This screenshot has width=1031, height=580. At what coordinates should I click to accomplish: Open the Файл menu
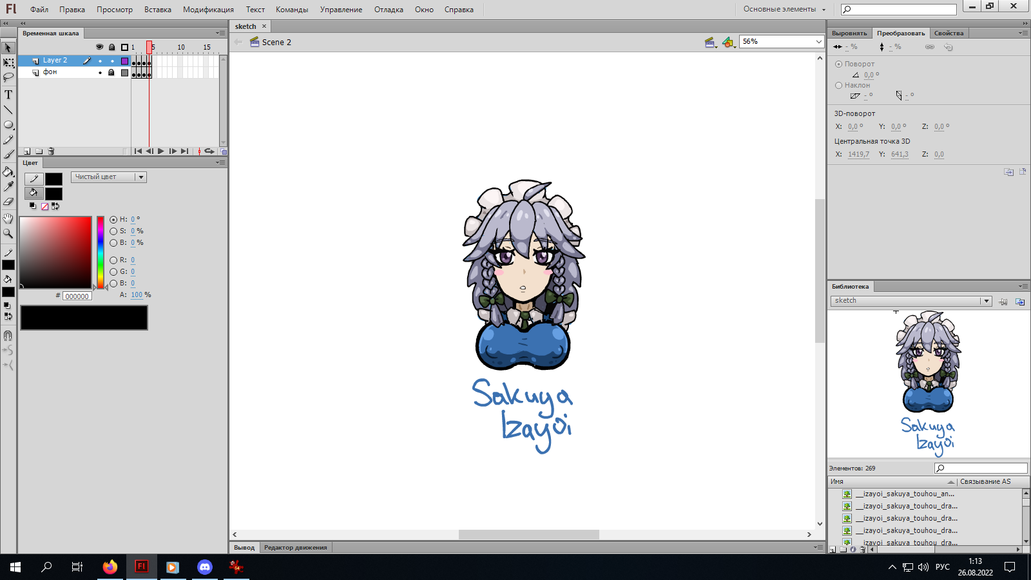pos(39,10)
